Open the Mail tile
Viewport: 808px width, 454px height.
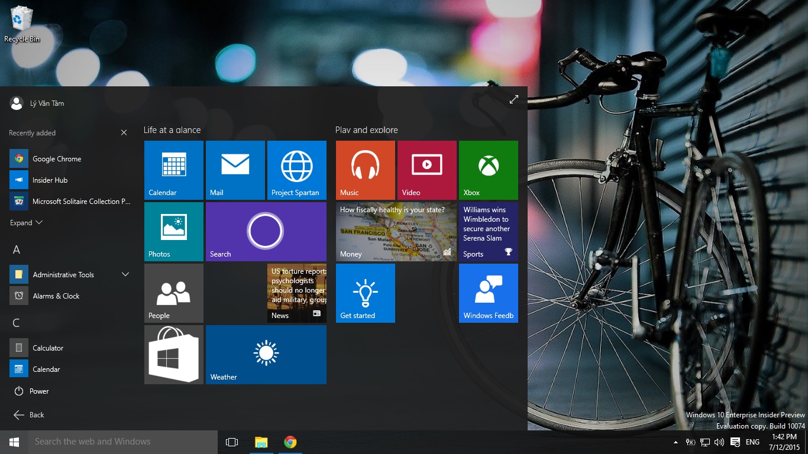pos(235,170)
